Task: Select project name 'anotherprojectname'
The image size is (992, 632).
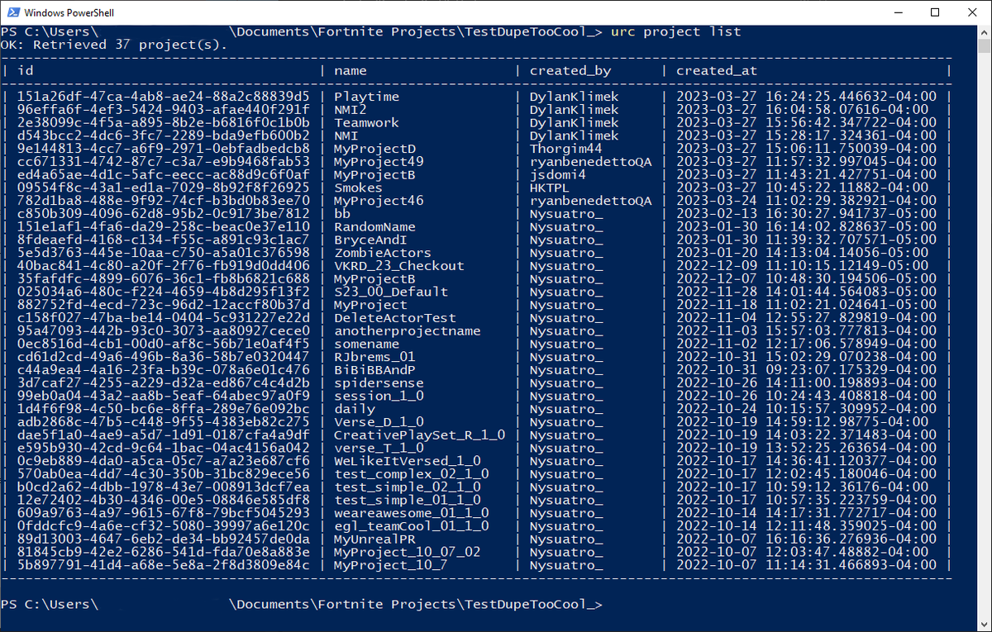Action: 408,331
